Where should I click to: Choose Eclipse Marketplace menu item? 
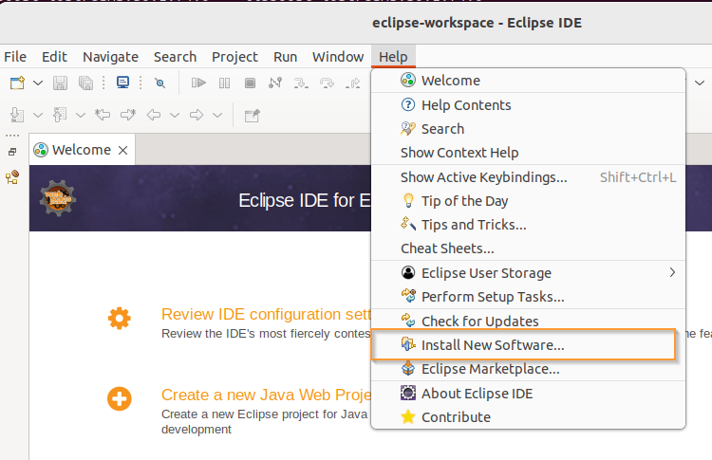pos(528,369)
